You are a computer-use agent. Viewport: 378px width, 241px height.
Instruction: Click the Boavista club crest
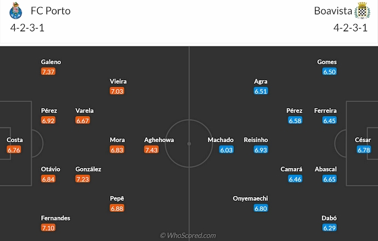[x=362, y=11]
